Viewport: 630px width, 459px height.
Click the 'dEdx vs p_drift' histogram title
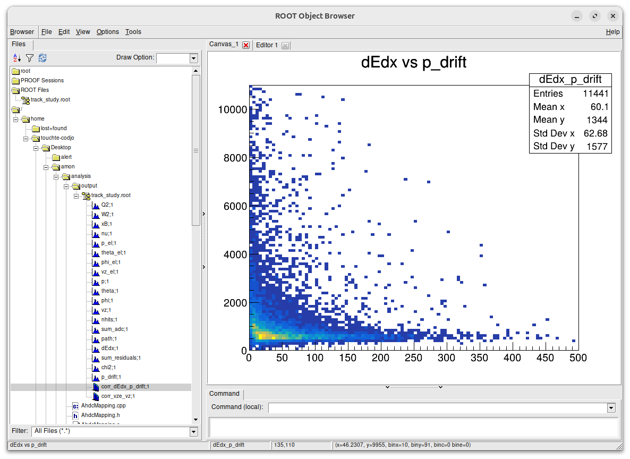click(x=414, y=62)
